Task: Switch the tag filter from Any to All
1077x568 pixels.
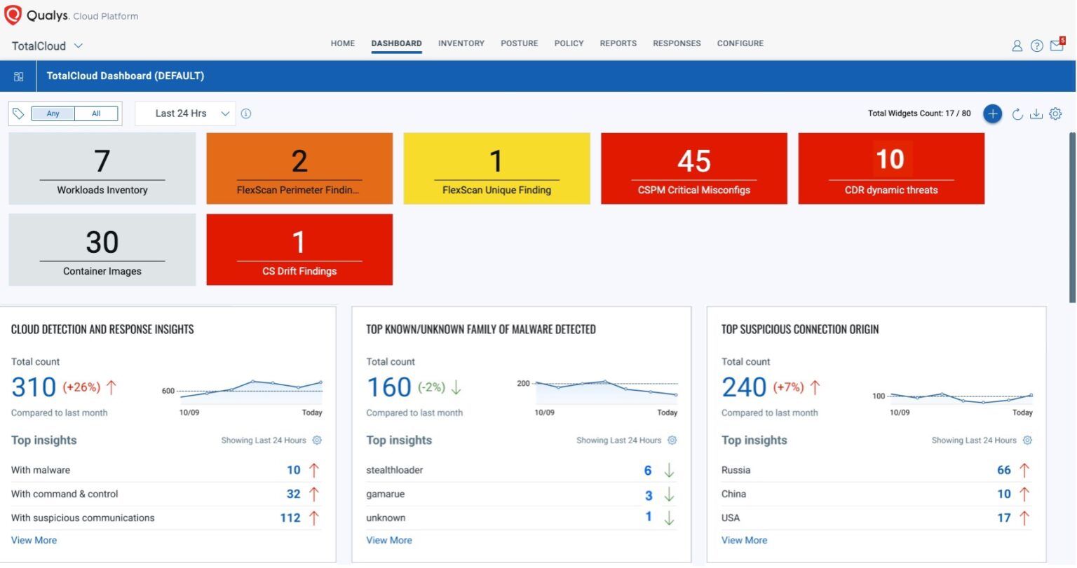Action: tap(96, 113)
